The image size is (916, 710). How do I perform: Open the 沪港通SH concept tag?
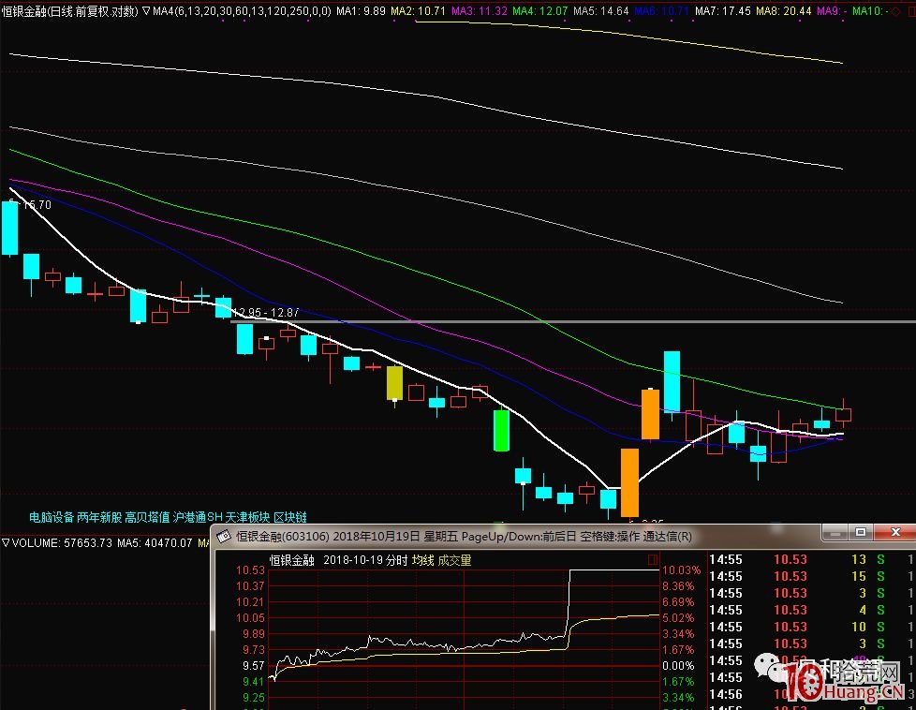198,517
